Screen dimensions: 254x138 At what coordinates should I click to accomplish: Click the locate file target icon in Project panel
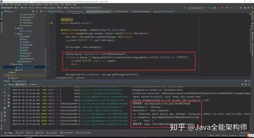pos(33,12)
